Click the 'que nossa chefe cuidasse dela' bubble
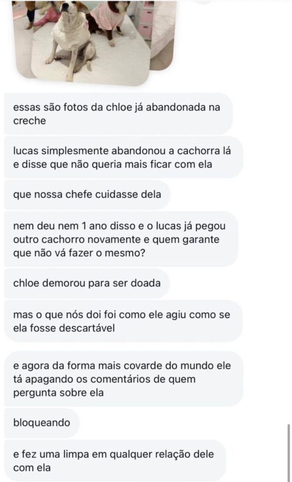 click(87, 194)
